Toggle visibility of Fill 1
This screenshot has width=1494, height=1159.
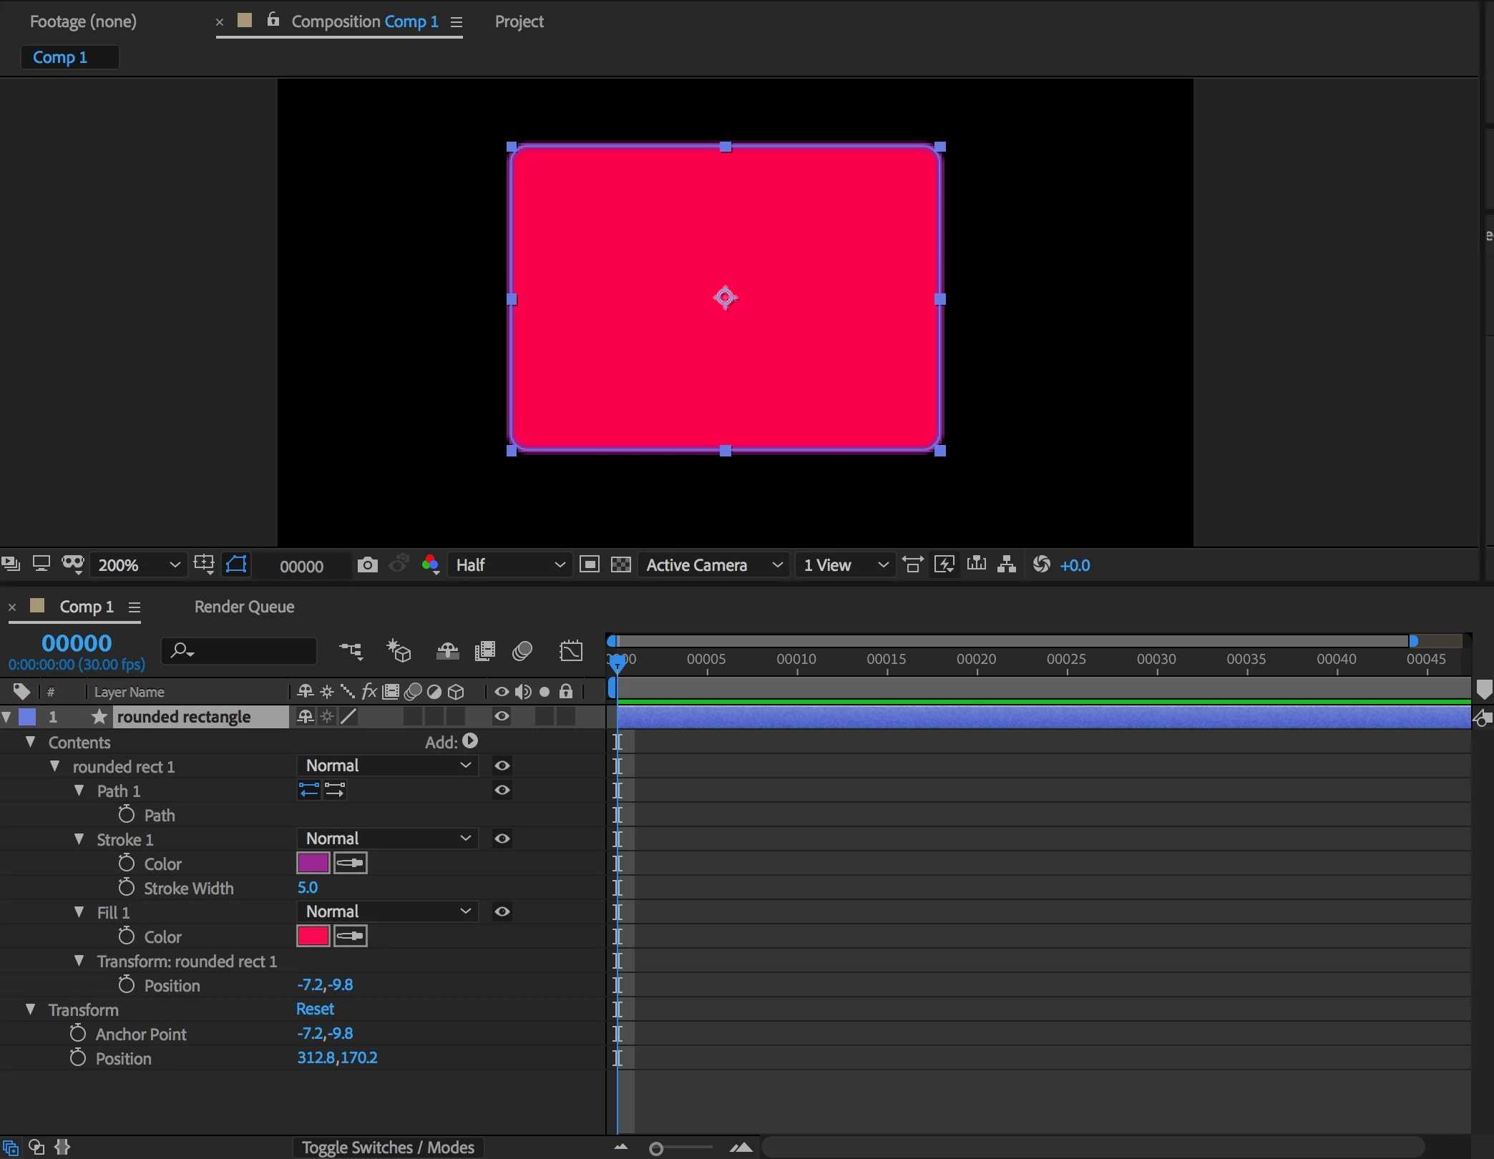pyautogui.click(x=502, y=911)
